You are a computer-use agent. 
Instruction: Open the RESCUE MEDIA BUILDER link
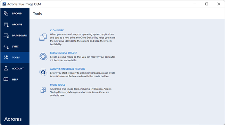click(x=64, y=53)
